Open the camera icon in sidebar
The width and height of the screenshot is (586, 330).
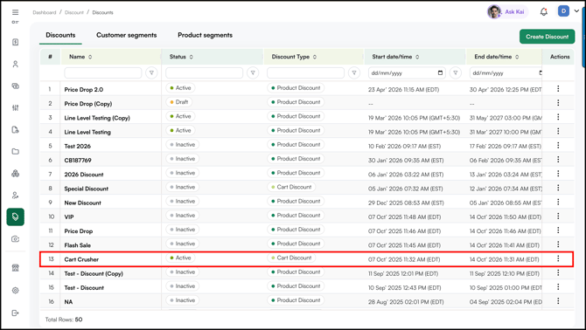click(16, 239)
